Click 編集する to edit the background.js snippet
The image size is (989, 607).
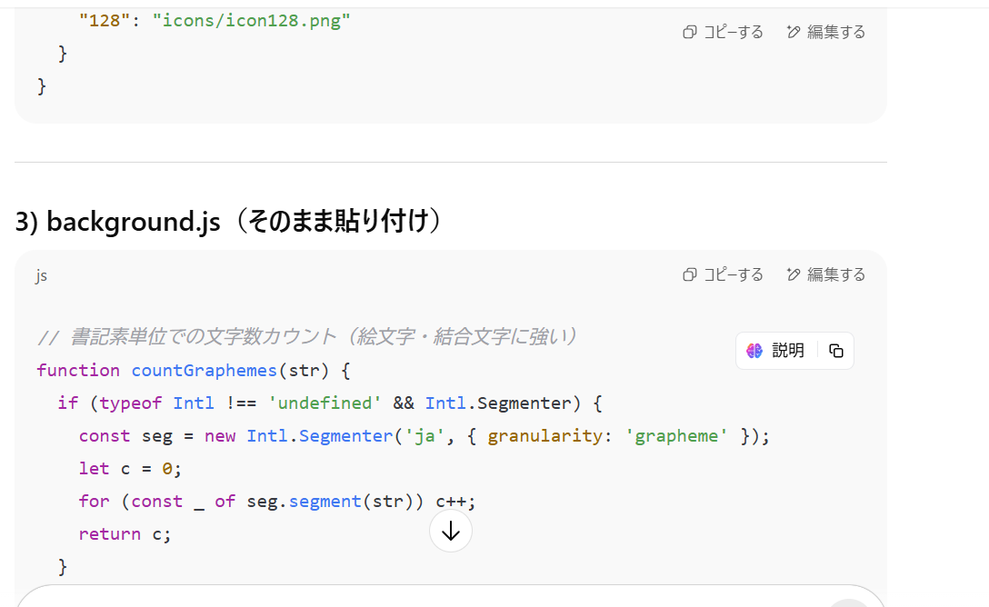pyautogui.click(x=834, y=274)
